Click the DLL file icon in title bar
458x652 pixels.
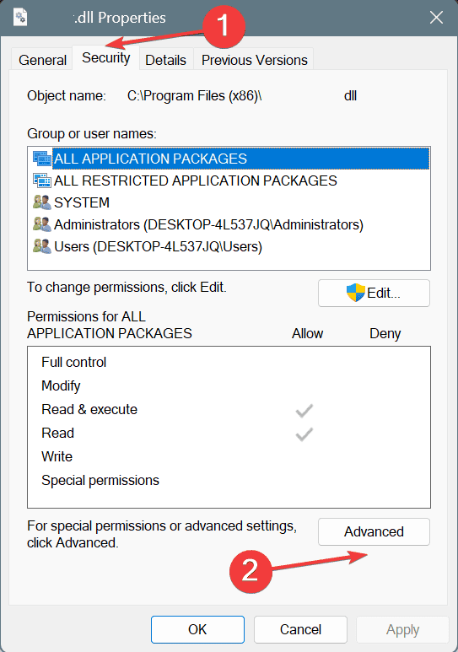(20, 18)
